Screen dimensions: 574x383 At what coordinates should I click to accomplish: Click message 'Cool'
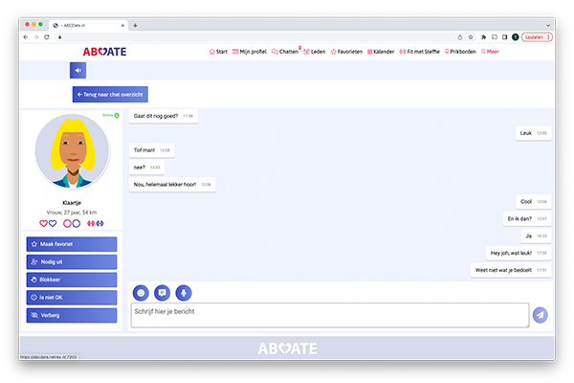tap(534, 202)
